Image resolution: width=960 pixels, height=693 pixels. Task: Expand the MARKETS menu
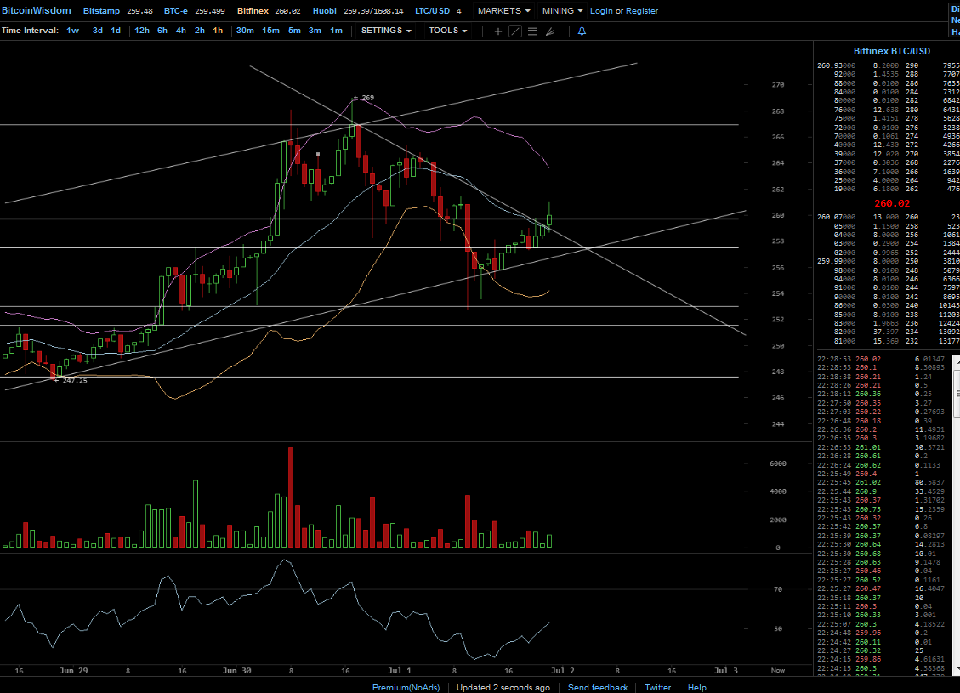click(504, 11)
